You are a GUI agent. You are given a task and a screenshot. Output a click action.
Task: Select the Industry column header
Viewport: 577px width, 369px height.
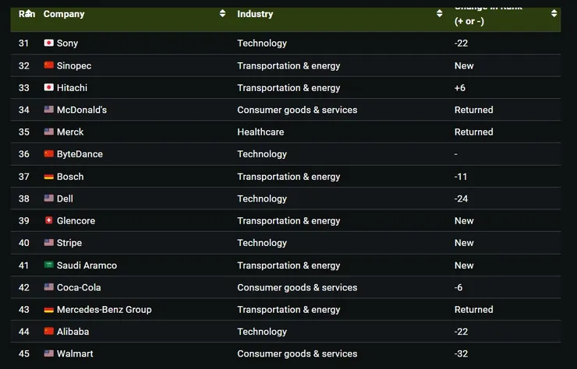[x=255, y=14]
